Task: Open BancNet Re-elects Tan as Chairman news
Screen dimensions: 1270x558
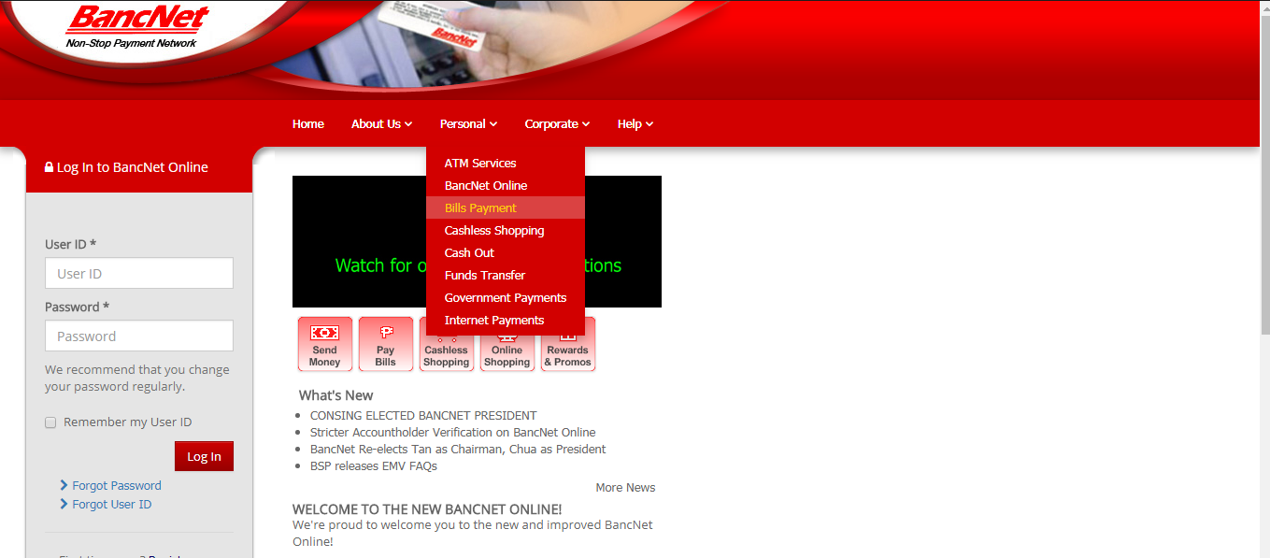Action: pos(458,449)
